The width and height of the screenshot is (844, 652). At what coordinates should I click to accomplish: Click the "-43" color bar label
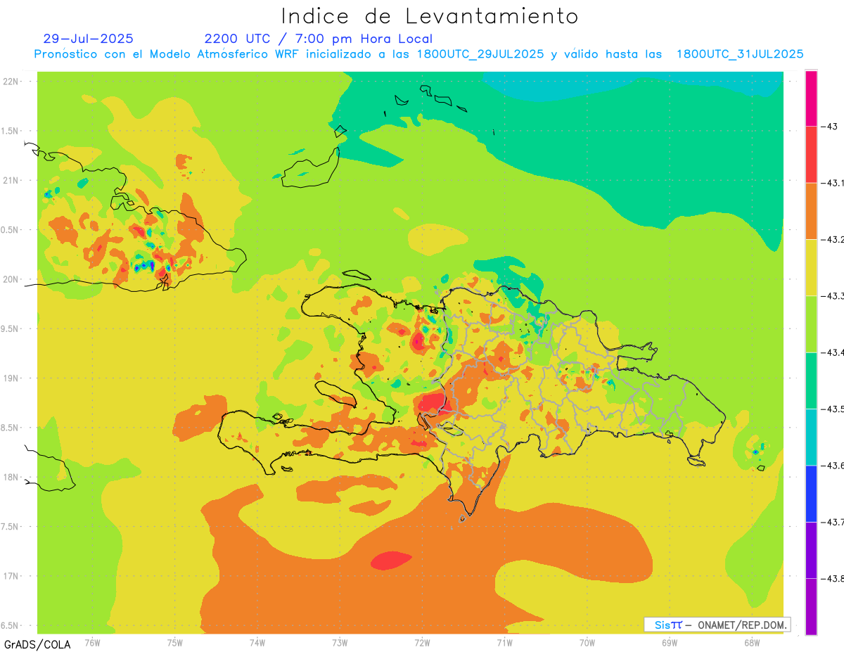pyautogui.click(x=830, y=127)
